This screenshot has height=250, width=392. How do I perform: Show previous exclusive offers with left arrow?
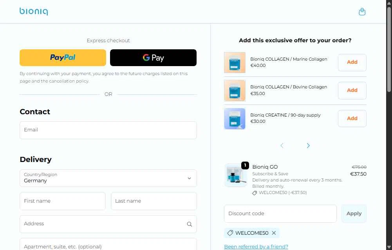click(x=282, y=146)
